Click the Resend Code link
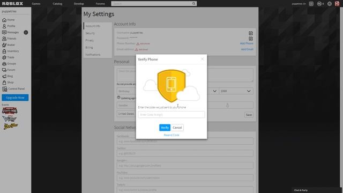 pyautogui.click(x=171, y=135)
